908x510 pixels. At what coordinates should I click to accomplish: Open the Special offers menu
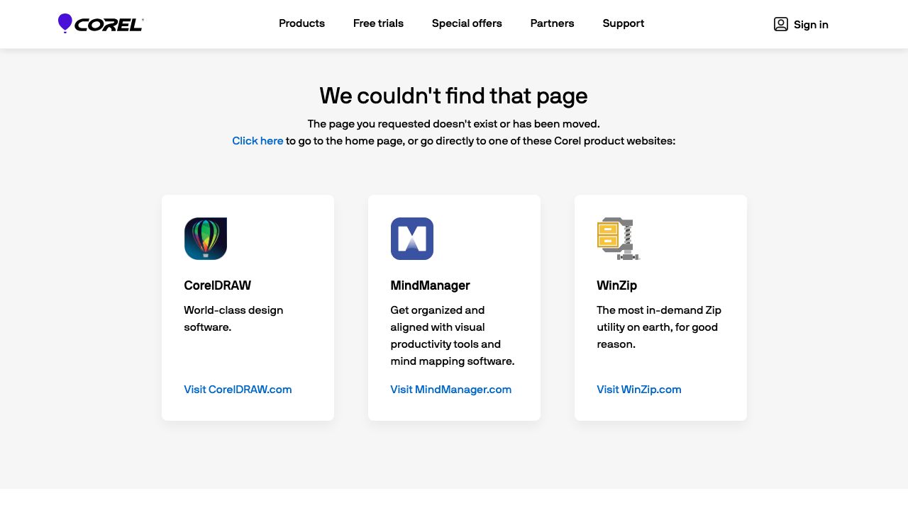pos(467,23)
